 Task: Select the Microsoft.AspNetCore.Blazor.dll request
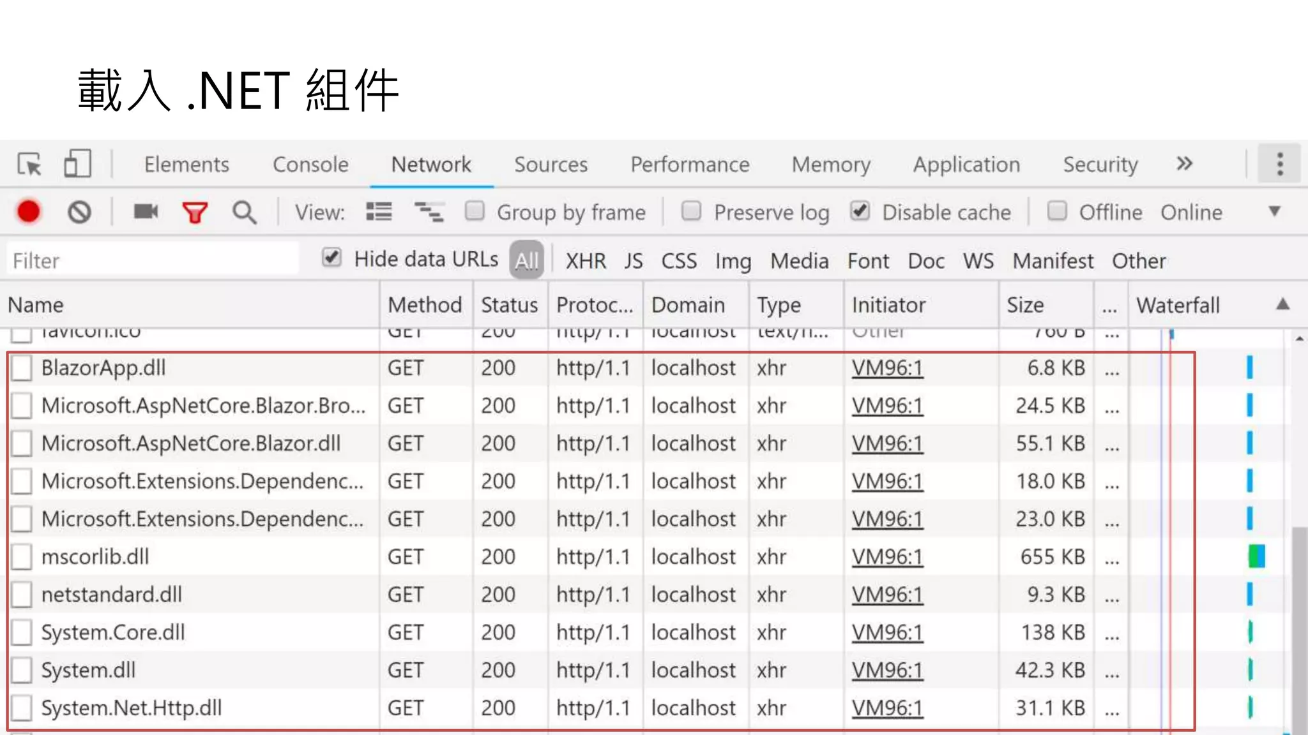pos(191,443)
